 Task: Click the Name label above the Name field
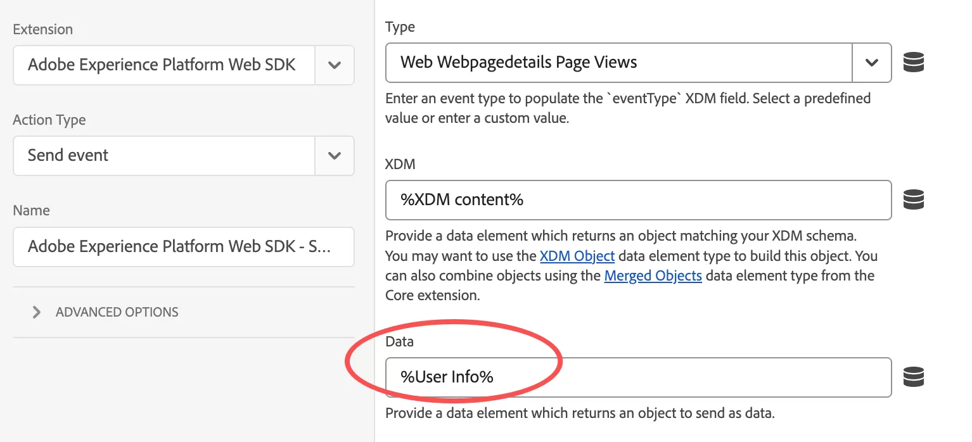(x=31, y=210)
